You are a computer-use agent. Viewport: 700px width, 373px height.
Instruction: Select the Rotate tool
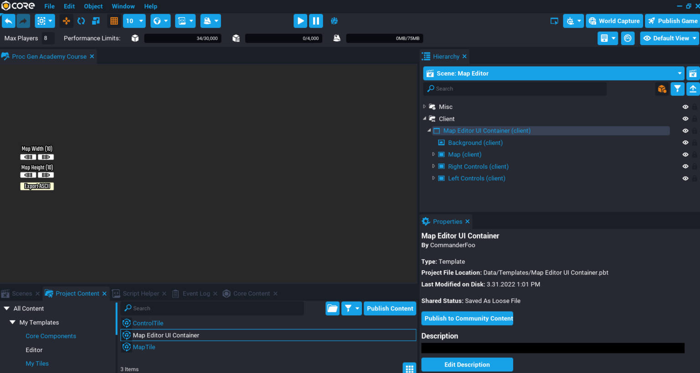pyautogui.click(x=81, y=20)
